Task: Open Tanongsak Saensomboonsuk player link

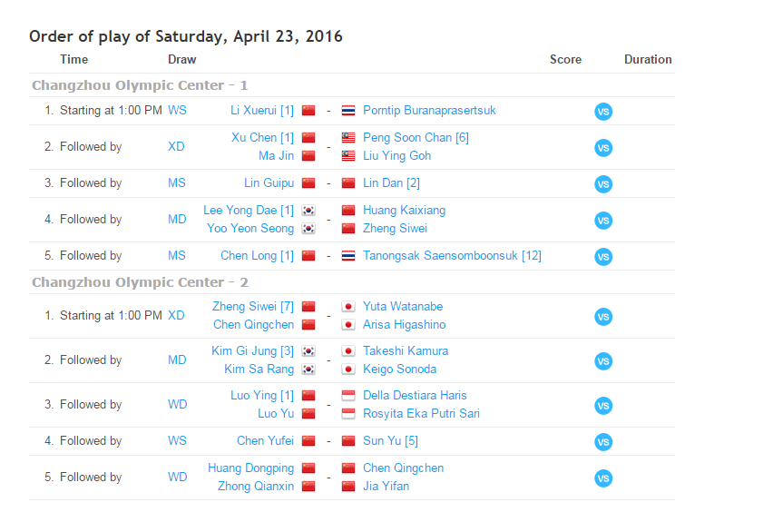Action: point(452,256)
